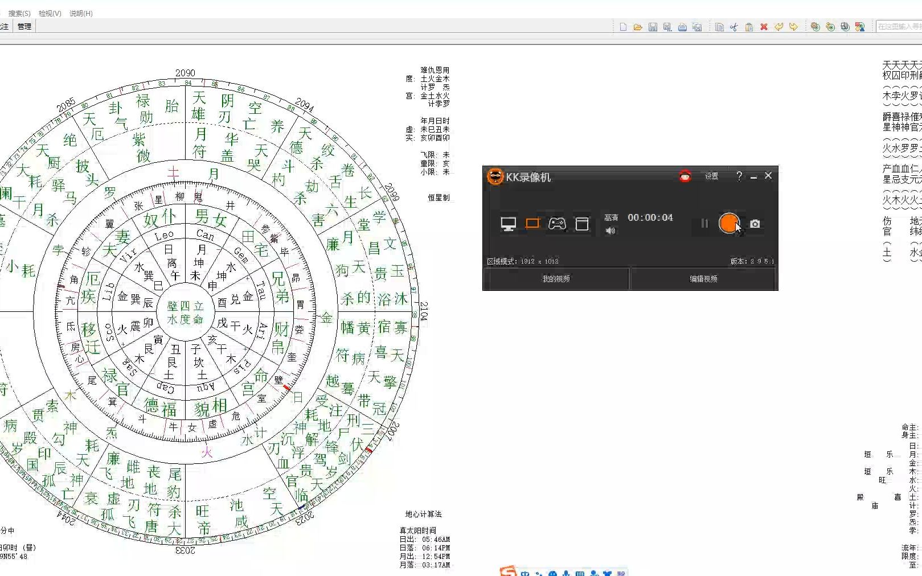
Task: Click the Cut scissors icon
Action: (x=734, y=27)
